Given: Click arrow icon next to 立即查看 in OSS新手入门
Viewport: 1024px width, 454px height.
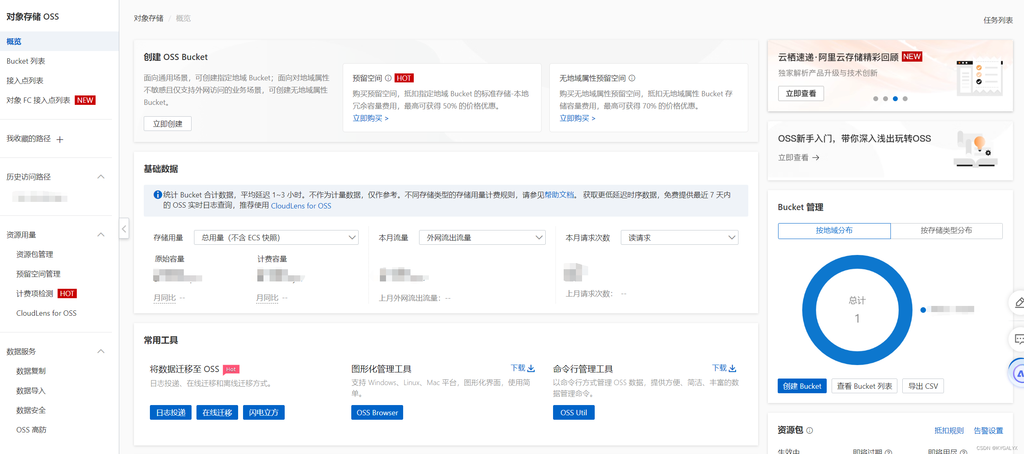Looking at the screenshot, I should (816, 157).
